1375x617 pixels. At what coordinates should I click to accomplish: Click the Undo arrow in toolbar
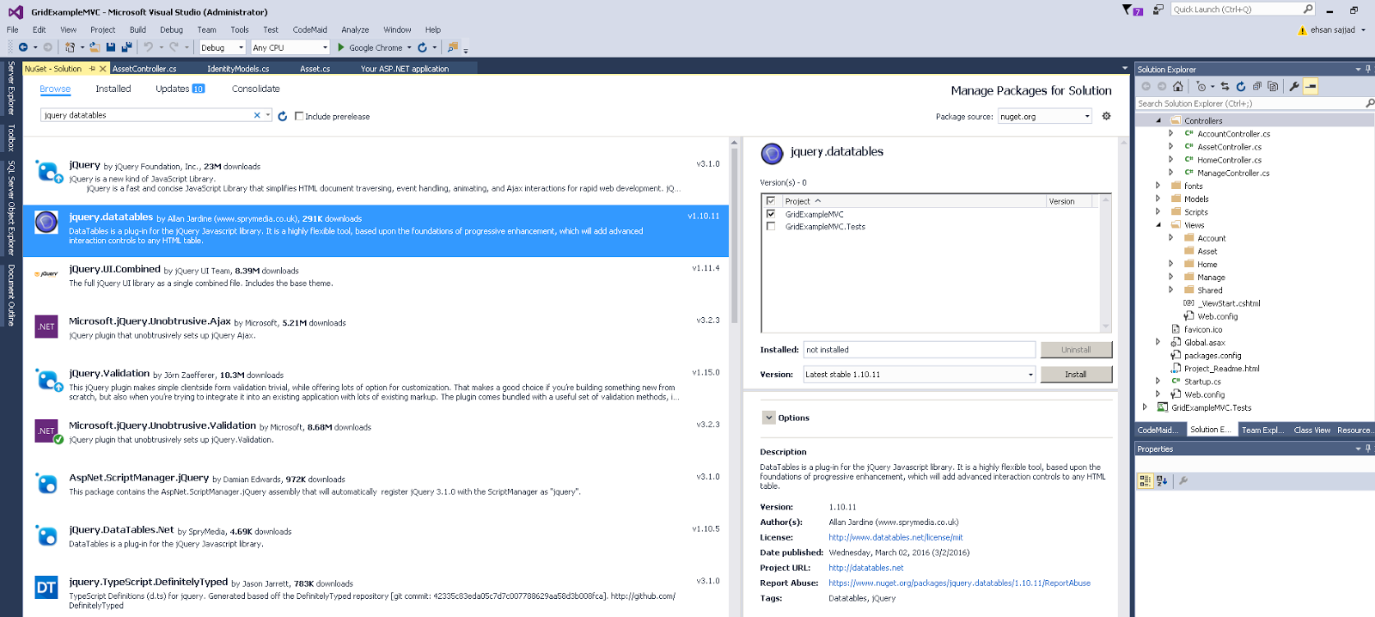click(x=148, y=47)
